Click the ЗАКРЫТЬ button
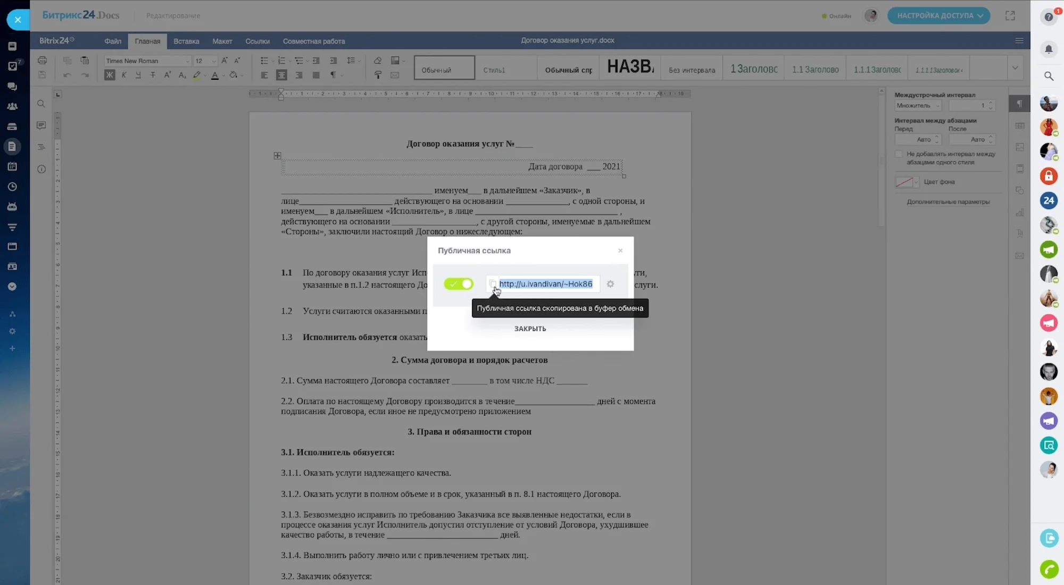The image size is (1064, 585). coord(530,329)
